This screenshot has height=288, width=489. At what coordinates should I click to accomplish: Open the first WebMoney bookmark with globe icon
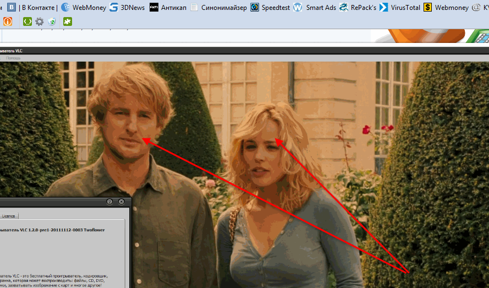pyautogui.click(x=83, y=8)
